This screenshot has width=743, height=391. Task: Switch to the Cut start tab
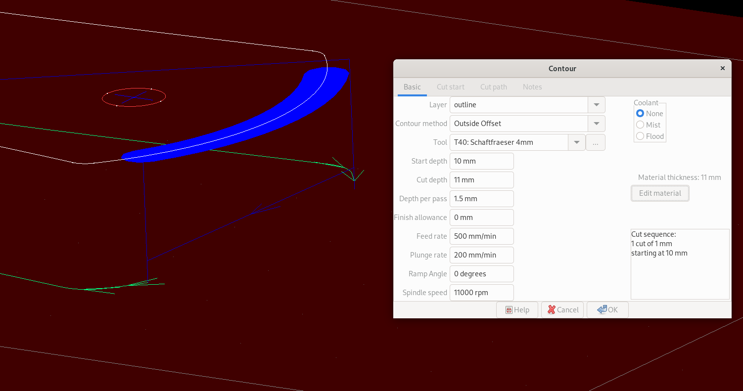click(450, 87)
